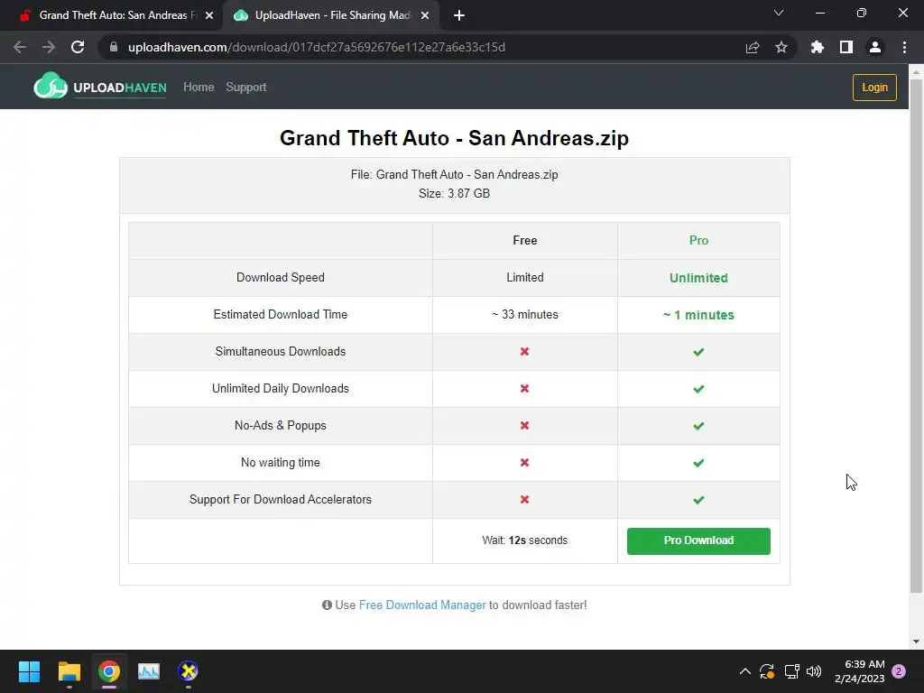924x693 pixels.
Task: Click the Support For Download Accelerators red X
Action: [524, 500]
